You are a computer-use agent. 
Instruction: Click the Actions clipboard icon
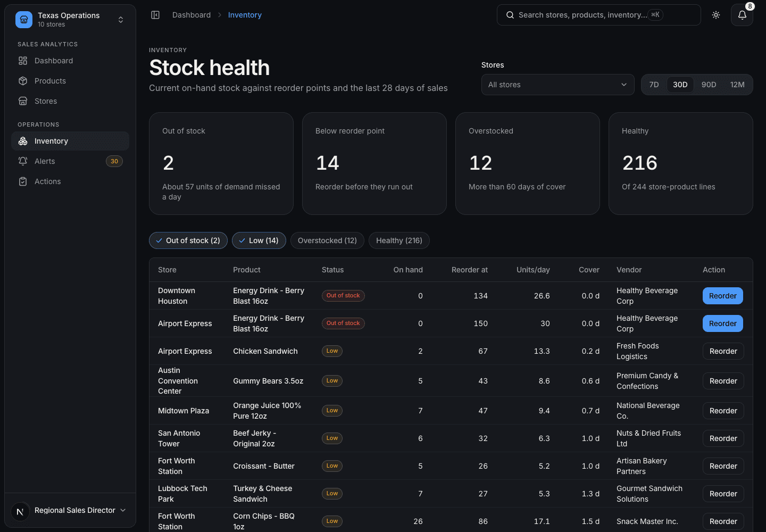23,181
